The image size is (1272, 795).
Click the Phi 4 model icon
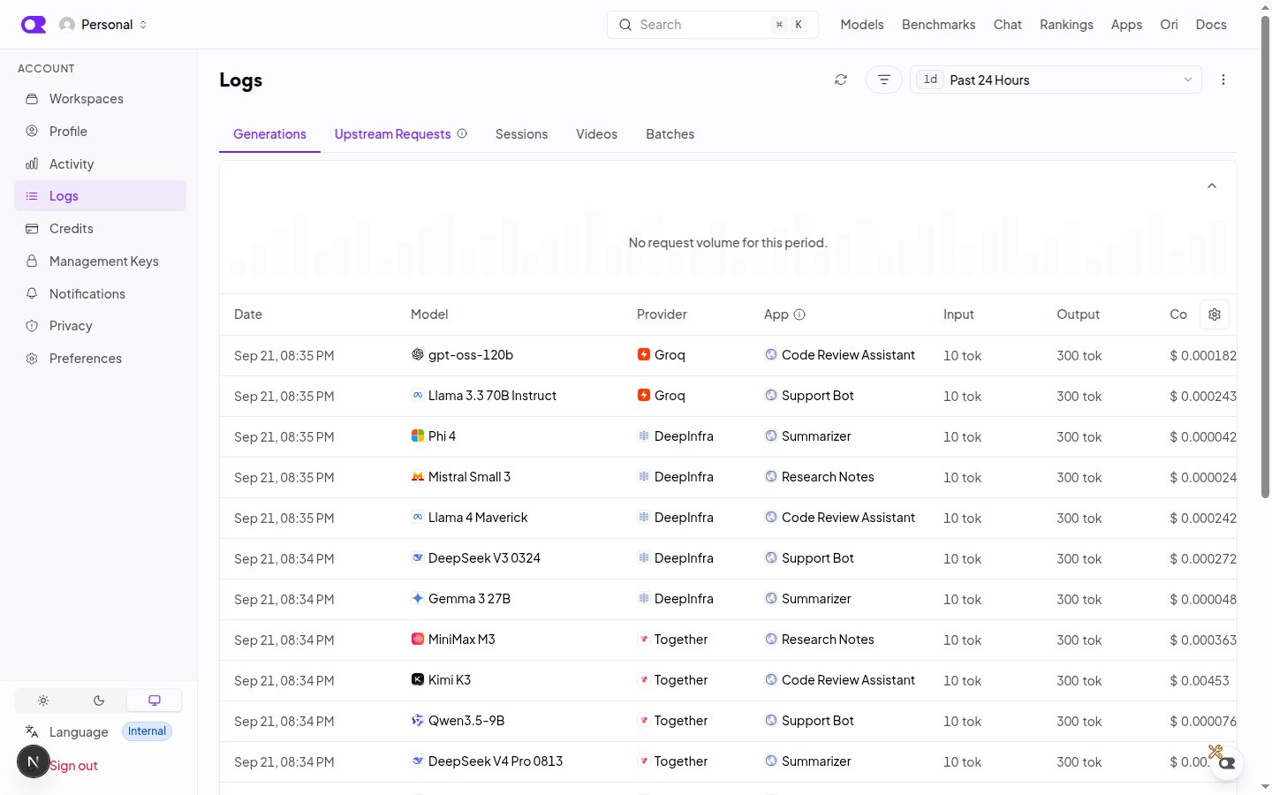point(418,435)
